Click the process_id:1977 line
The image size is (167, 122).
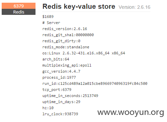[59, 77]
